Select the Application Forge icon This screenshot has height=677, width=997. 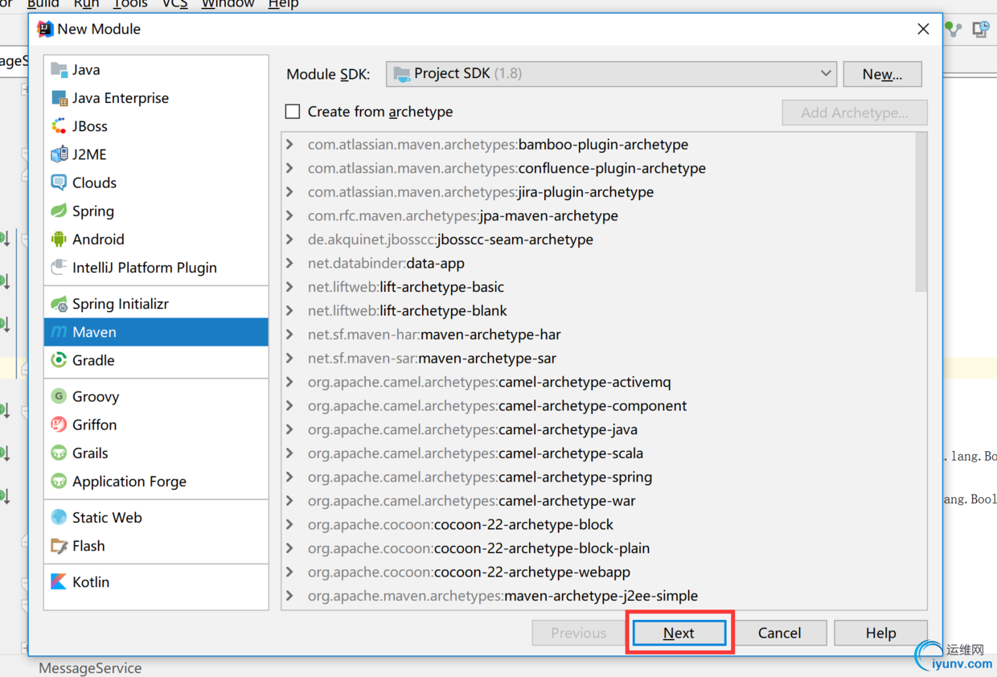click(x=59, y=481)
